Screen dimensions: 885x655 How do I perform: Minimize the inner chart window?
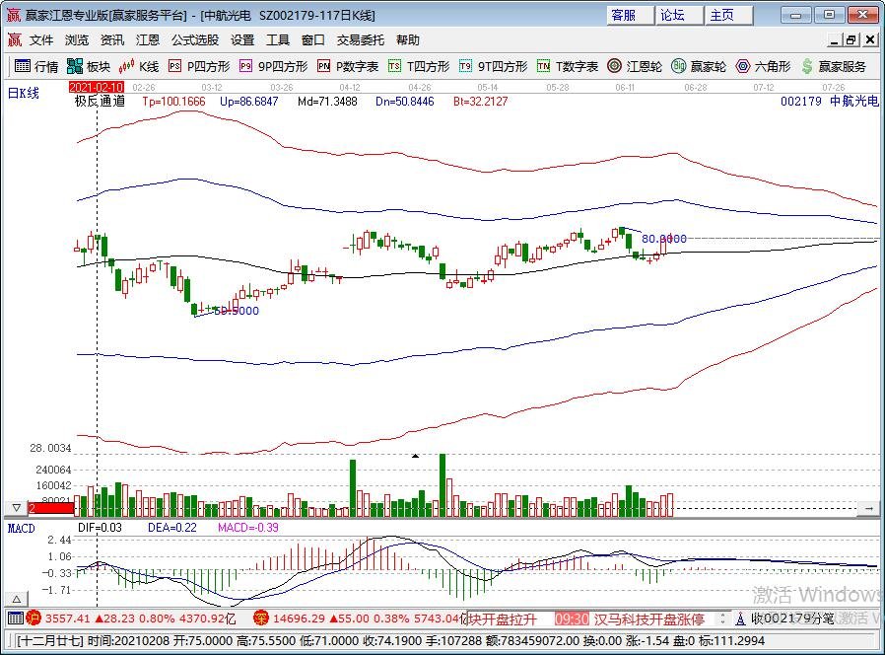click(x=836, y=39)
